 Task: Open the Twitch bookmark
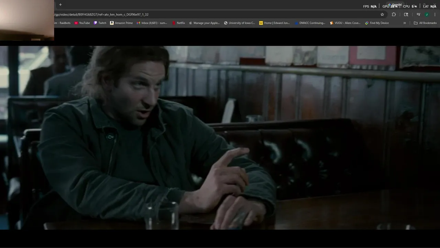(x=100, y=23)
